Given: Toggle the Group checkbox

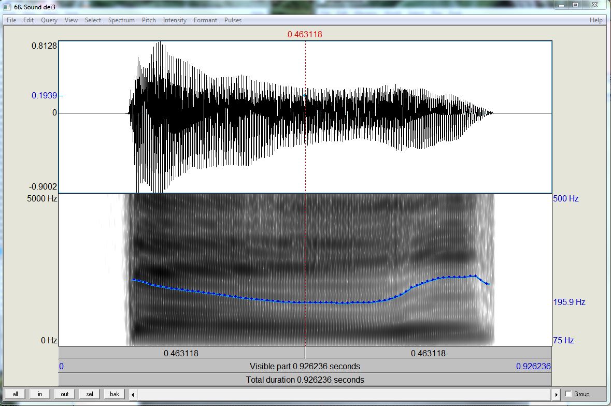Looking at the screenshot, I should [x=568, y=394].
